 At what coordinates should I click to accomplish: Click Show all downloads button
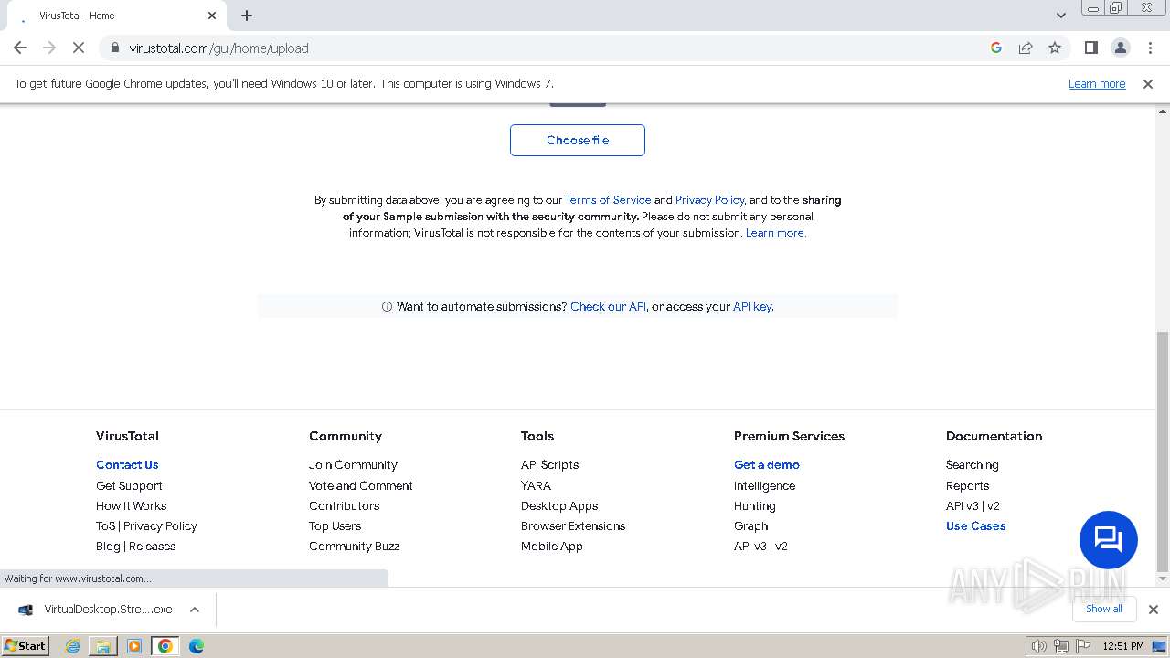click(1104, 609)
